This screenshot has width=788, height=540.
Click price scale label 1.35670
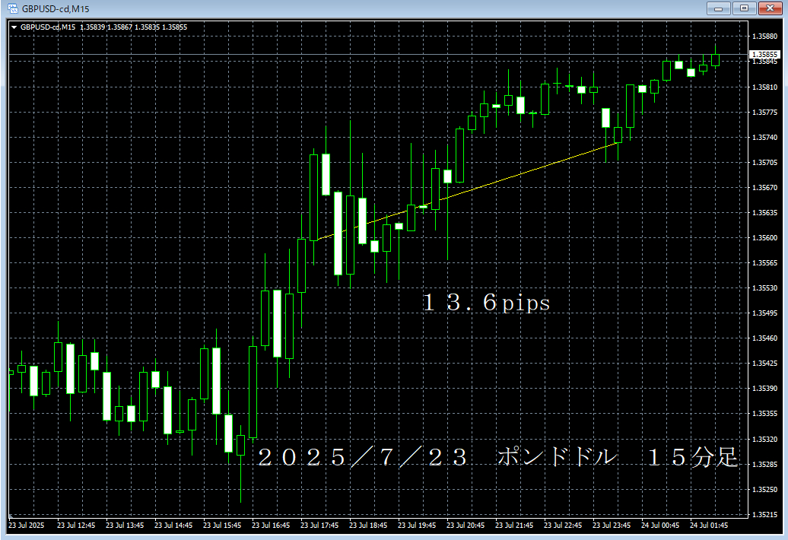tap(764, 187)
